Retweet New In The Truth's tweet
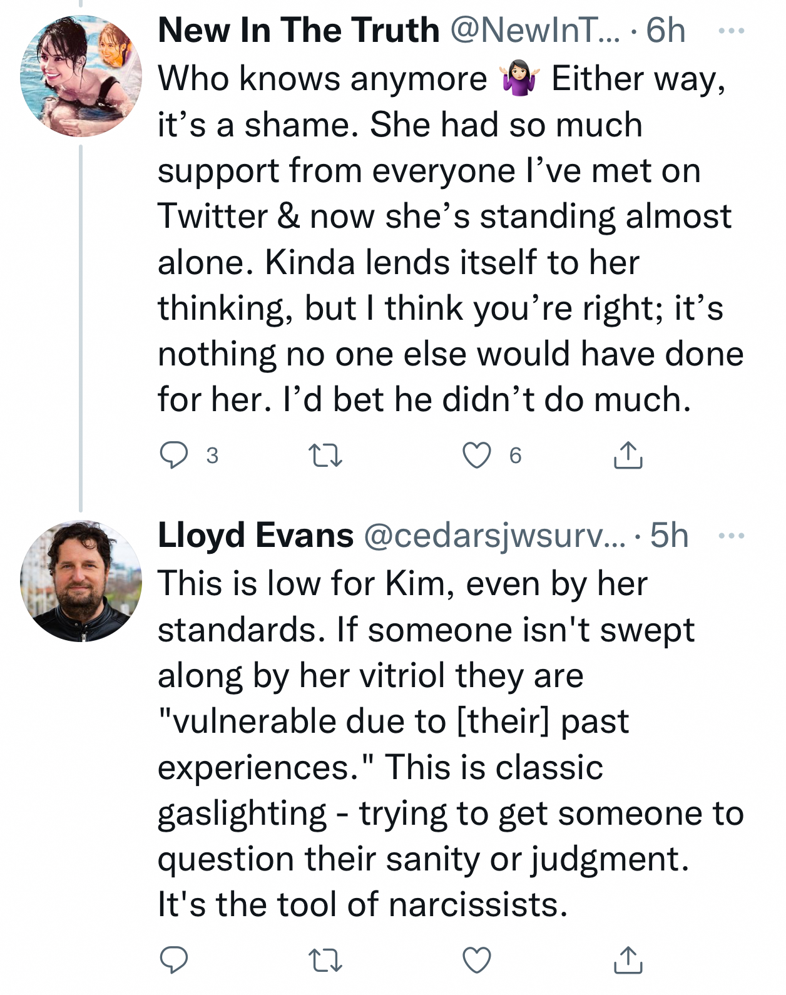The image size is (786, 995). (326, 456)
